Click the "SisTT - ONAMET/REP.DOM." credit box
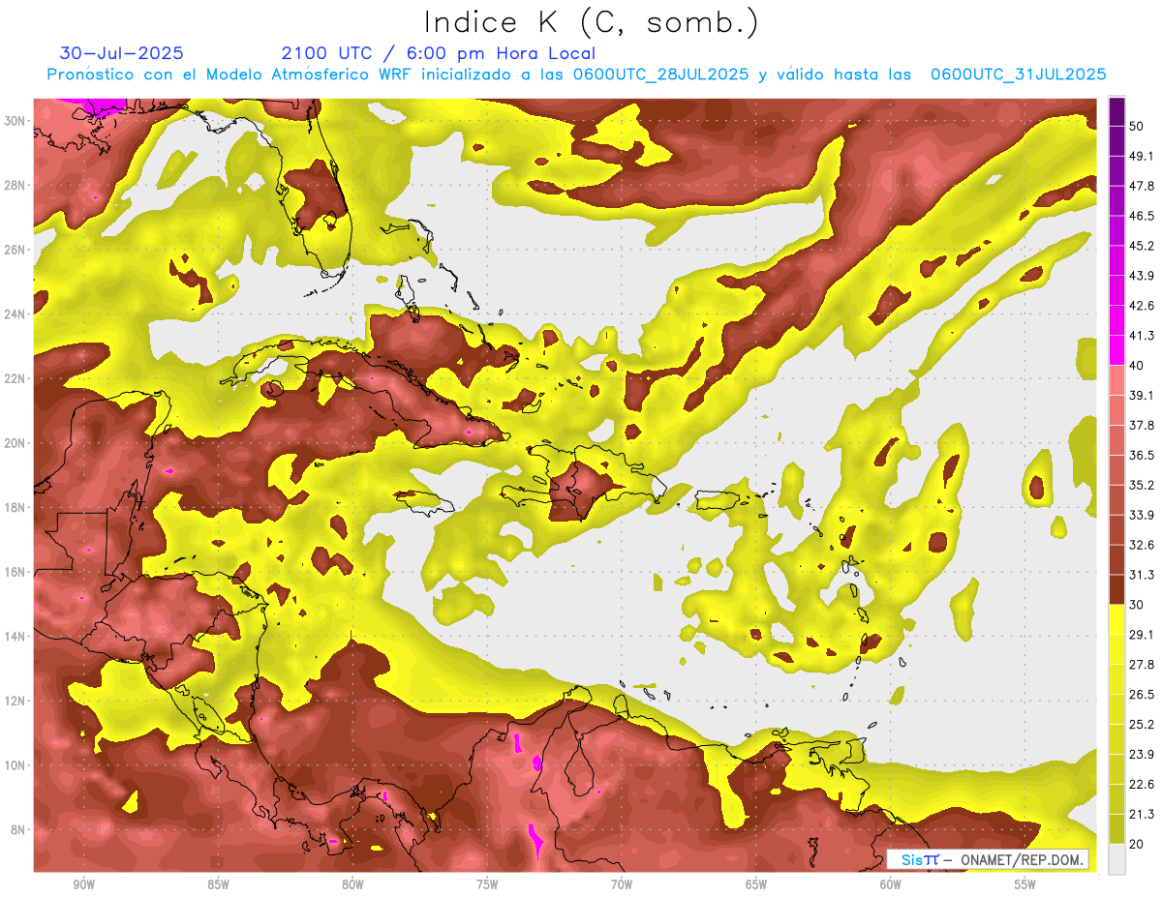Screen dimensions: 1162x897 pyautogui.click(x=986, y=859)
